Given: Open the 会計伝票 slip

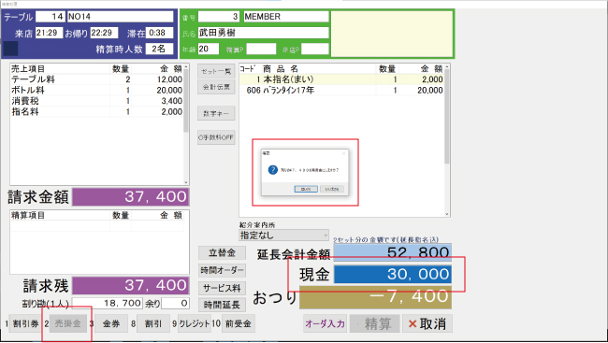Looking at the screenshot, I should click(216, 87).
